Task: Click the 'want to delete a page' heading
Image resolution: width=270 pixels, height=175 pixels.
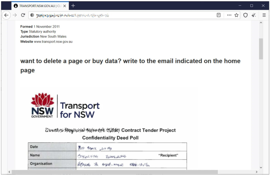Action: click(130, 66)
